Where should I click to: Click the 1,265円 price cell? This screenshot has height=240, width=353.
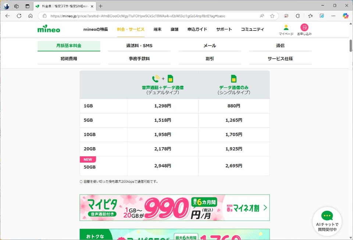[234, 120]
